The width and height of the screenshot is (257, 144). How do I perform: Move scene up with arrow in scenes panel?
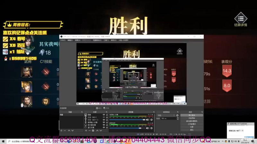[x=69, y=131]
